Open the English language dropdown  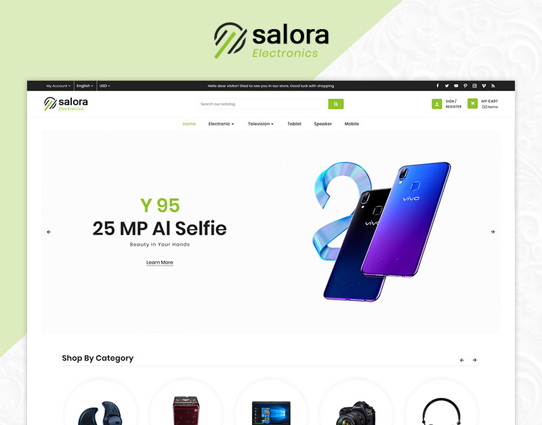(85, 86)
